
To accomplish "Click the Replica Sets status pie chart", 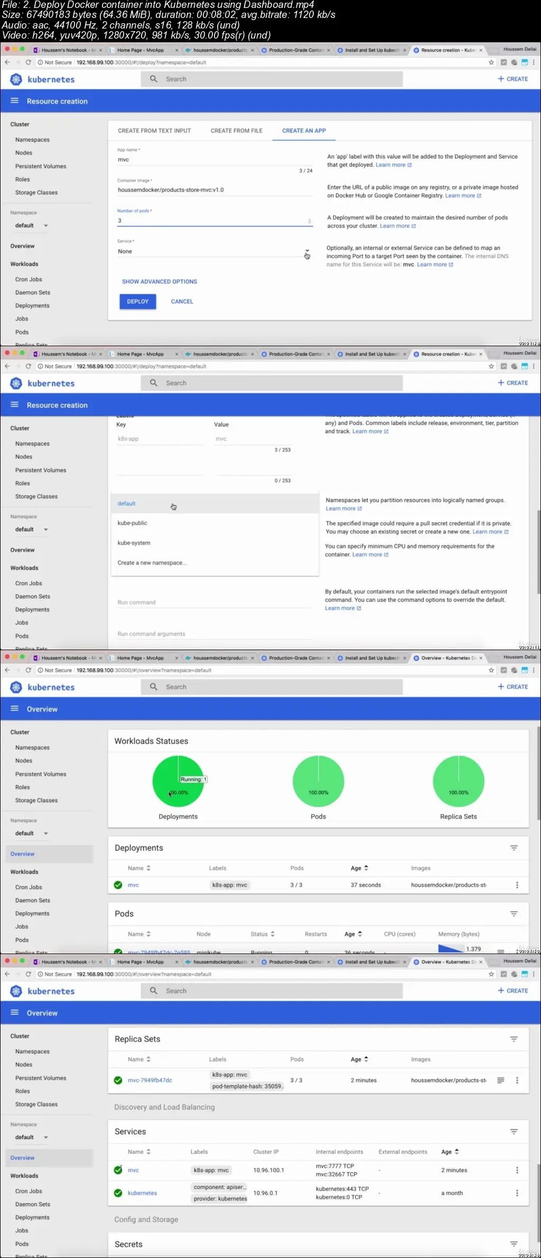I will point(459,781).
